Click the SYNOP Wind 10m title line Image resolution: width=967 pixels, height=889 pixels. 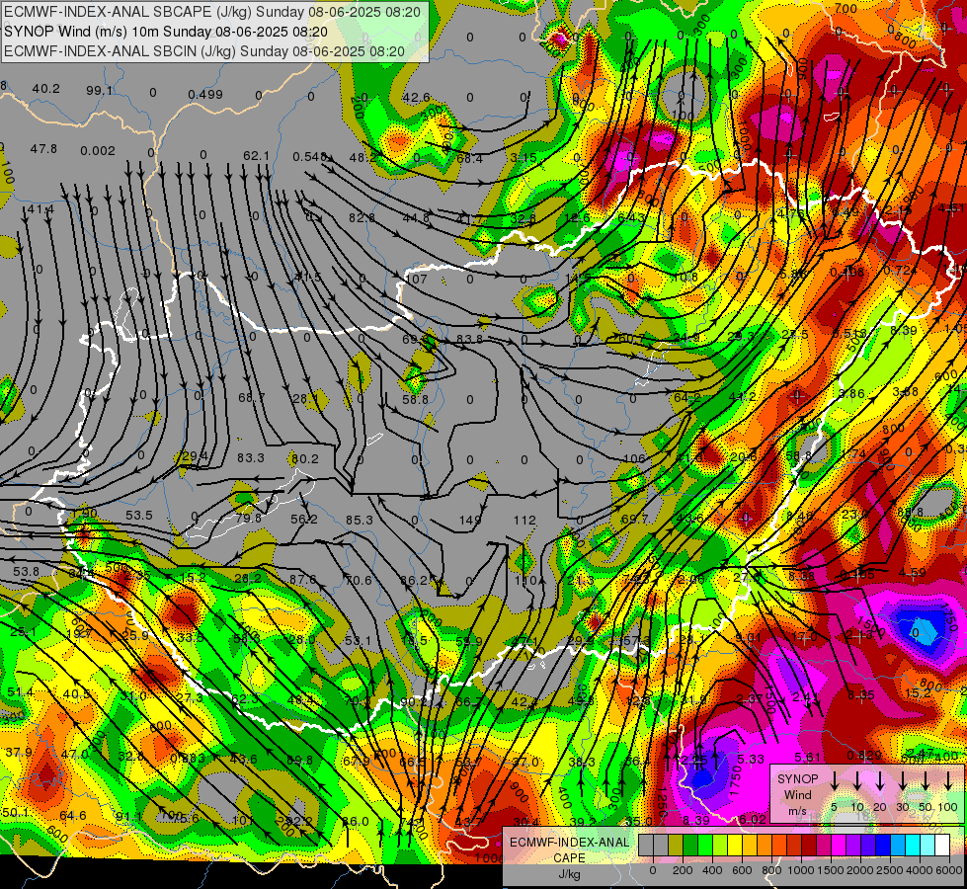click(x=166, y=32)
